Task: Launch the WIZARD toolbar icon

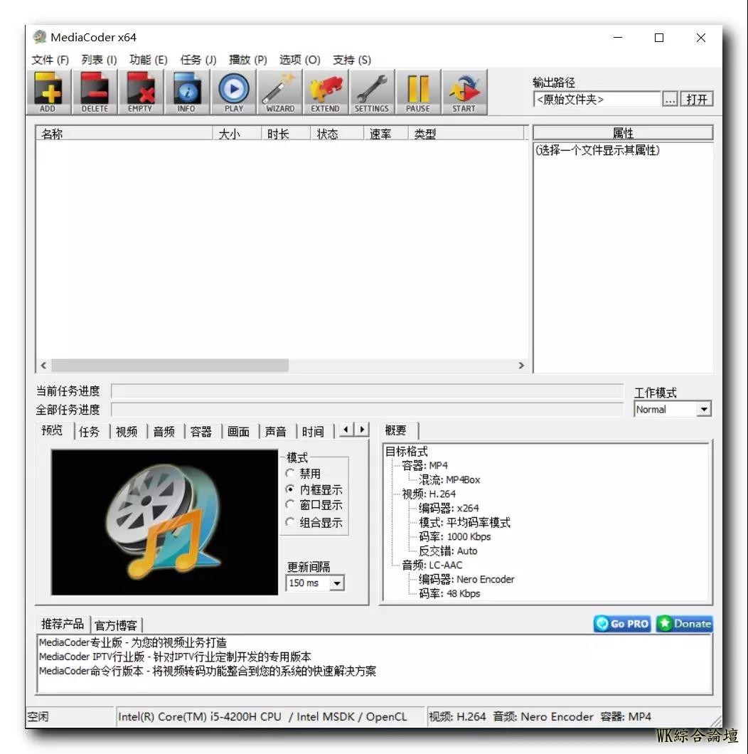Action: tap(279, 92)
